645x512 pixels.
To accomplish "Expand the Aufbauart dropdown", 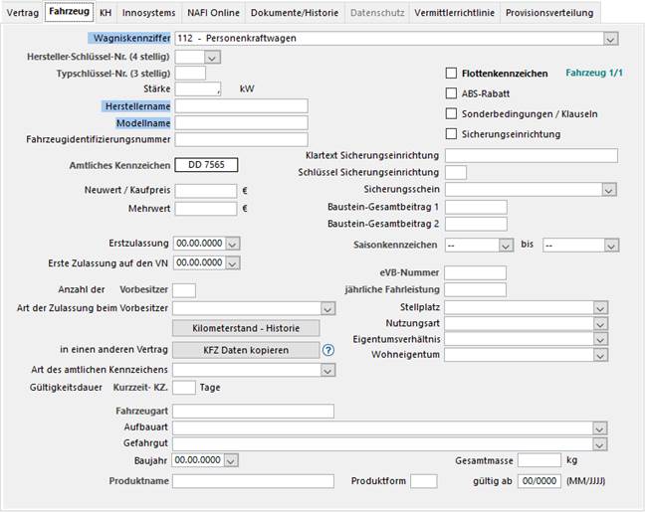I will pyautogui.click(x=600, y=427).
